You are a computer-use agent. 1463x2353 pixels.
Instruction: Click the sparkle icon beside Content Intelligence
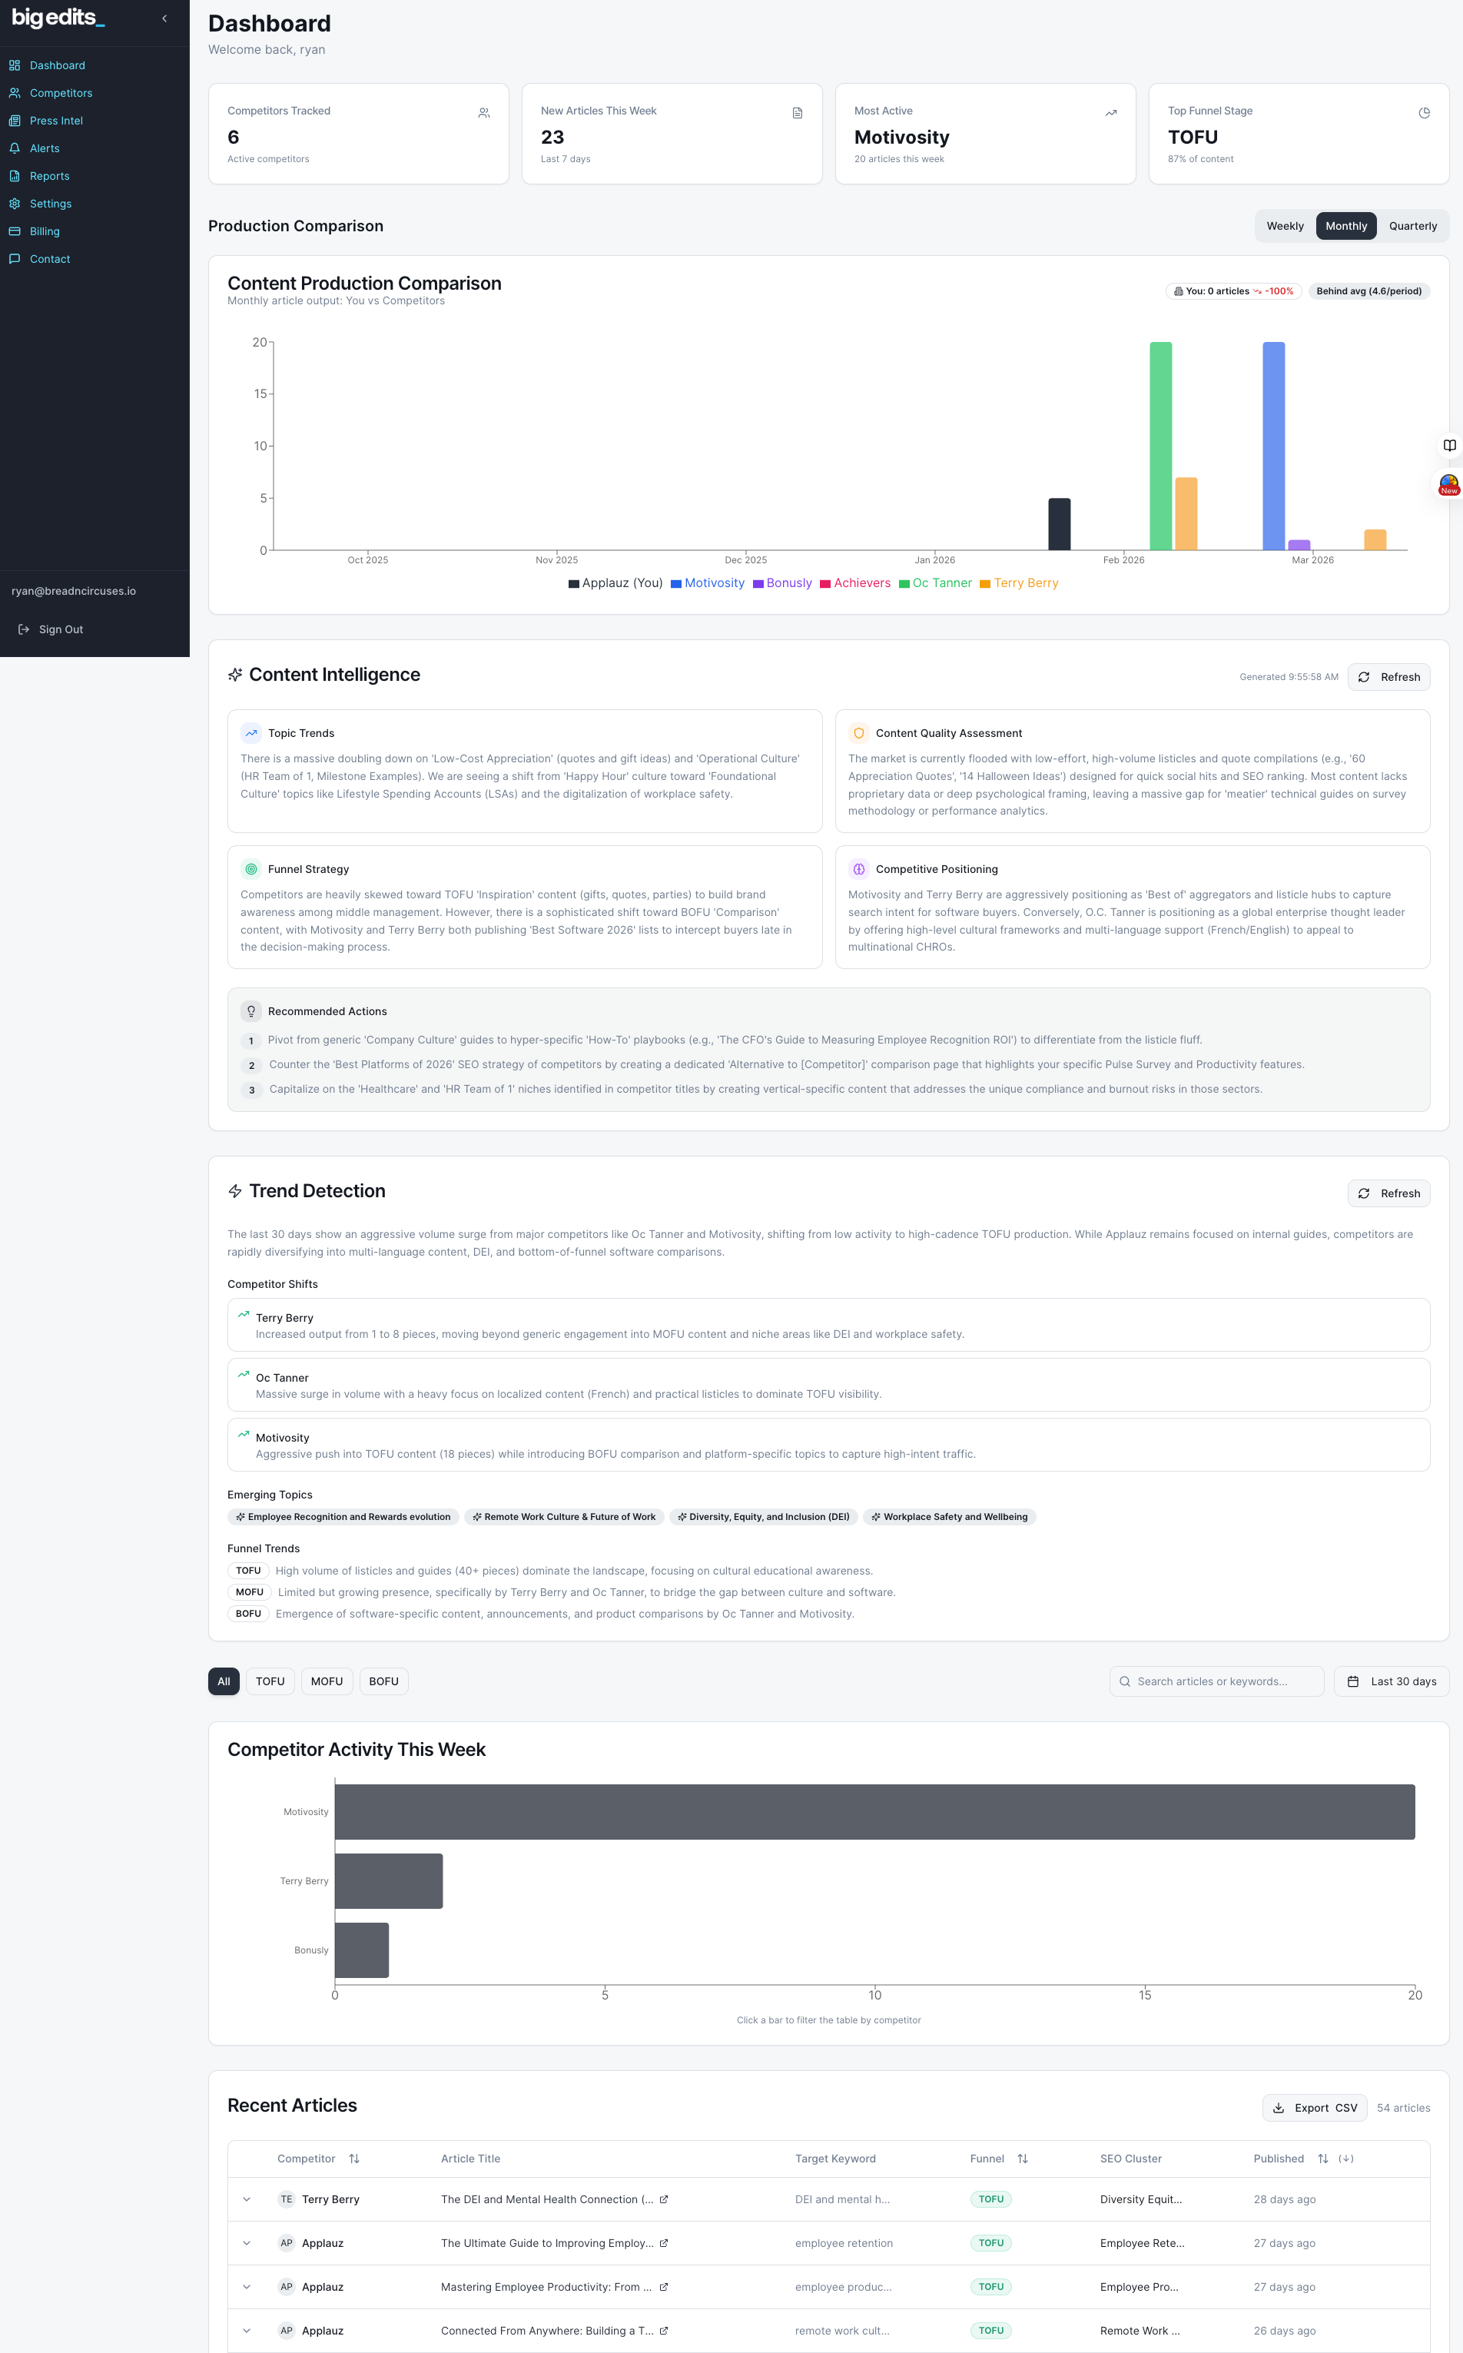tap(235, 675)
